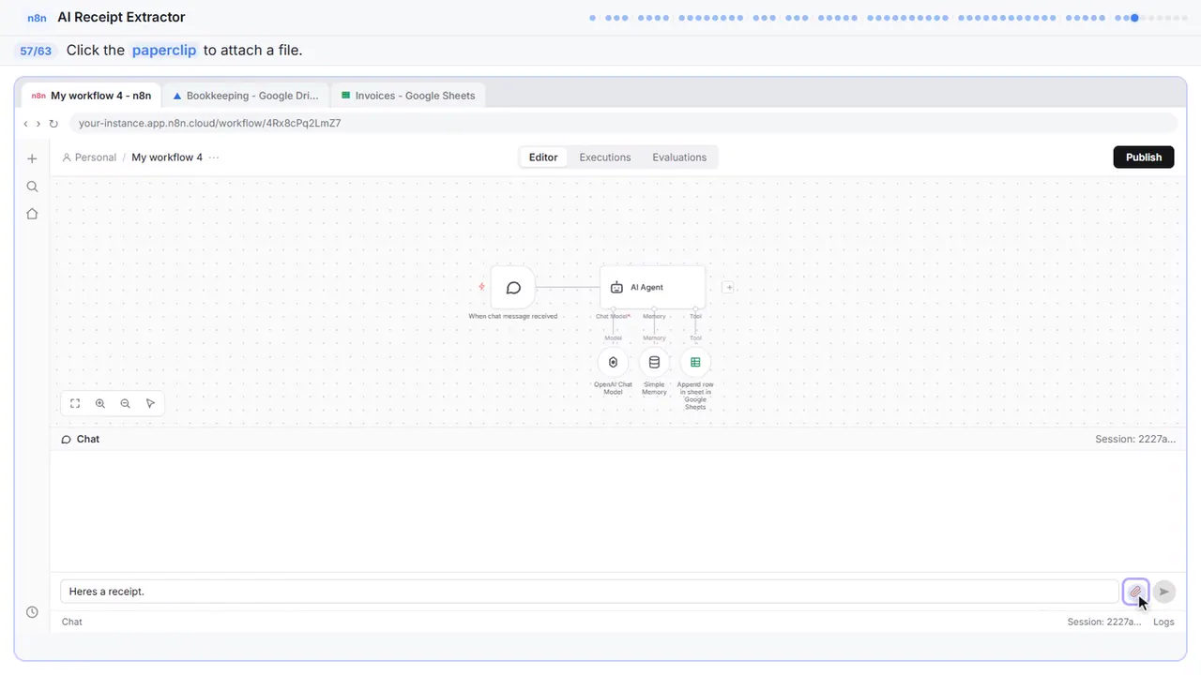
Task: Go back in the browser
Action: (x=25, y=123)
